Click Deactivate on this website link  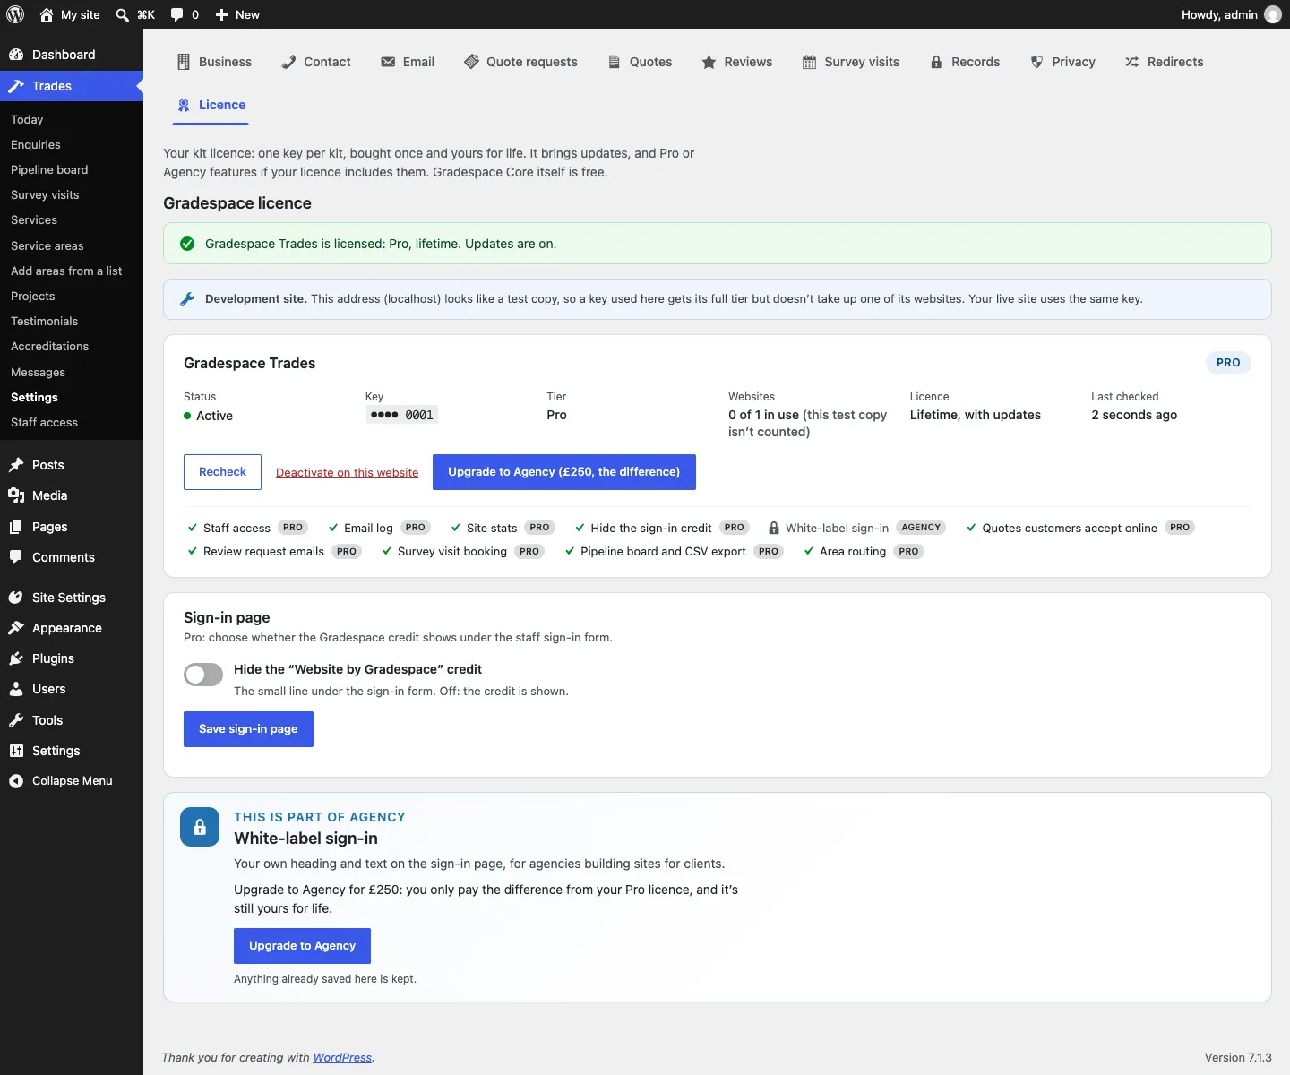pos(347,473)
